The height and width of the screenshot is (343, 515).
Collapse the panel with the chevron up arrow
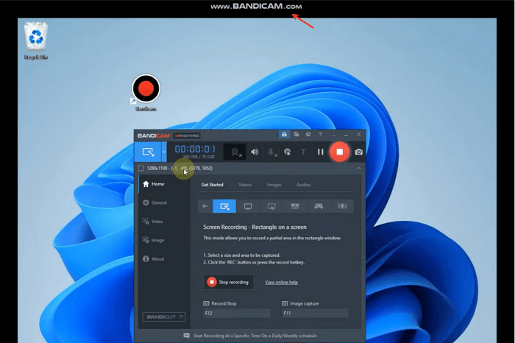[x=359, y=169]
